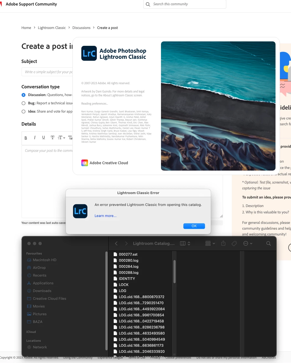Select the Bug conversation type
This screenshot has width=291, height=363.
(24, 103)
